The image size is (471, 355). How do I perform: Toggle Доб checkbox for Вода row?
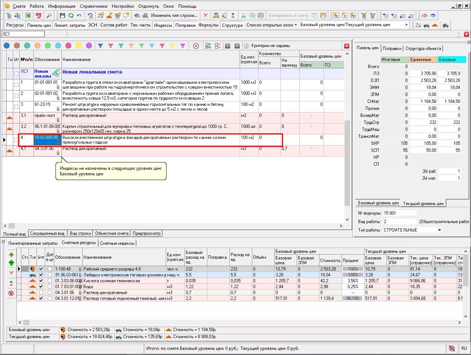(x=50, y=287)
